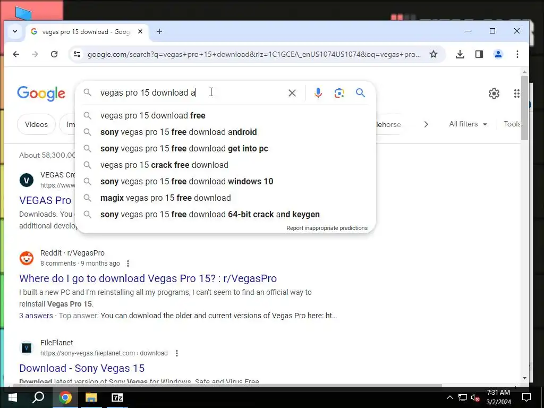The image size is (544, 408).
Task: Open VEGAS Pro result link
Action: coord(45,200)
